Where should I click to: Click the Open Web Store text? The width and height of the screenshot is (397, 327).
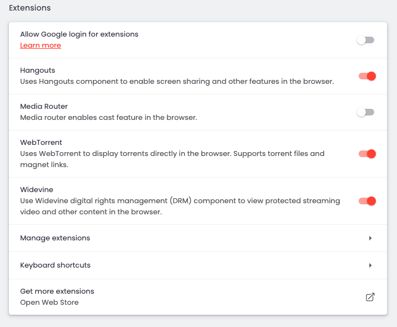click(x=49, y=303)
